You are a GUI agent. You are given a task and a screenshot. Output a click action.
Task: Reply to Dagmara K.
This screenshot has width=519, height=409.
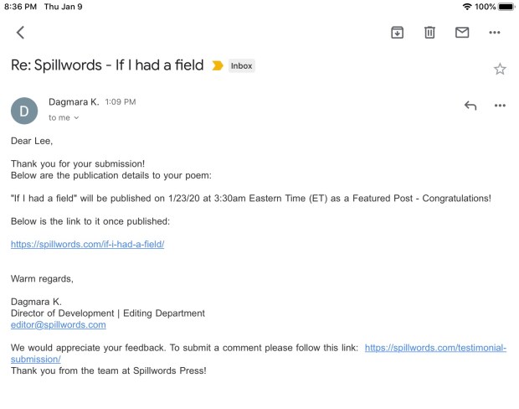(470, 106)
